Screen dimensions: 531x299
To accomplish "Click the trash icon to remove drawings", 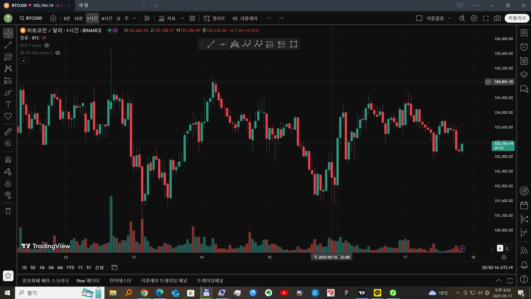I will point(8,211).
